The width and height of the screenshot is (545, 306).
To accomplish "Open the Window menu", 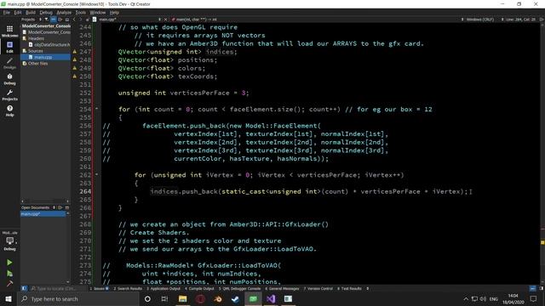I will click(x=98, y=13).
